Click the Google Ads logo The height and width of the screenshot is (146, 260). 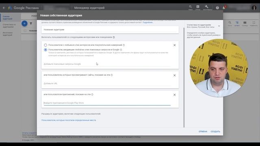point(10,8)
